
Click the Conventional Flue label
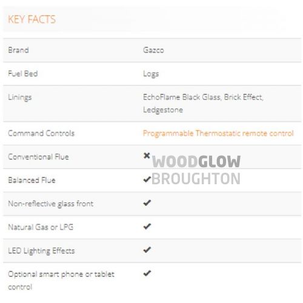pyautogui.click(x=38, y=157)
